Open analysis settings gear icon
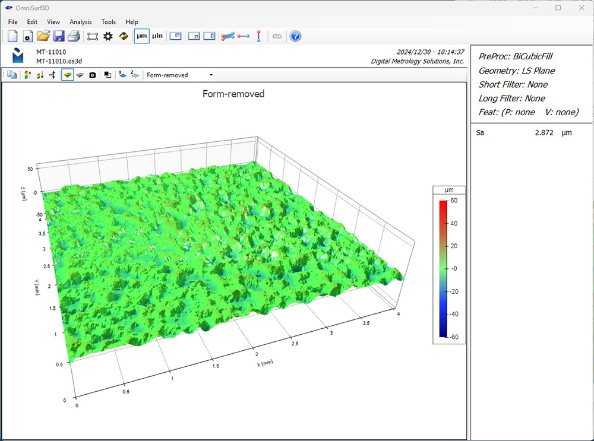The width and height of the screenshot is (594, 441). (108, 36)
